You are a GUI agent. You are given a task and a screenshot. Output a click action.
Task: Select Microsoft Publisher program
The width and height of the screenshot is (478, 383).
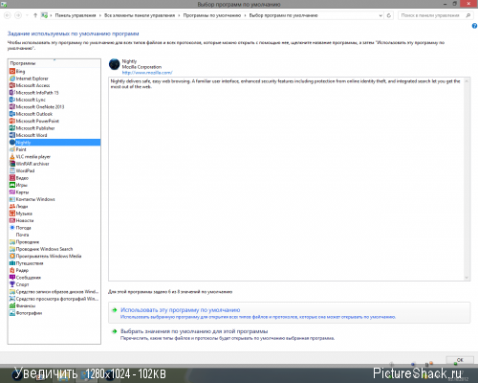point(33,128)
